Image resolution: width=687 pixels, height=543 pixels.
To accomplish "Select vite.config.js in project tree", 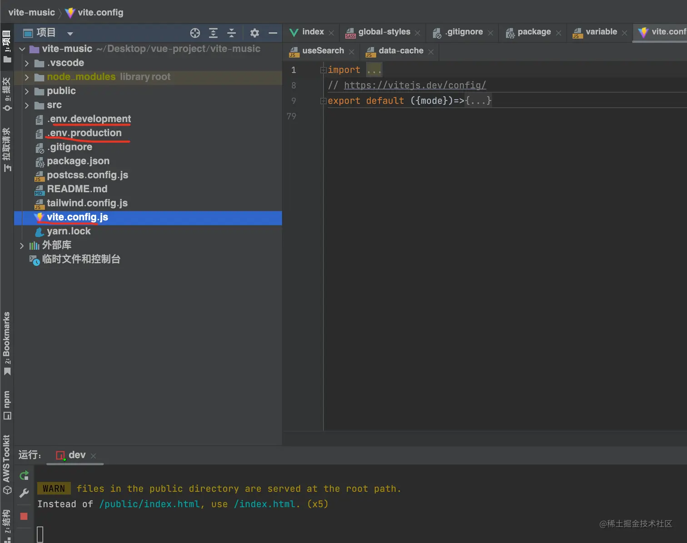I will pos(78,217).
